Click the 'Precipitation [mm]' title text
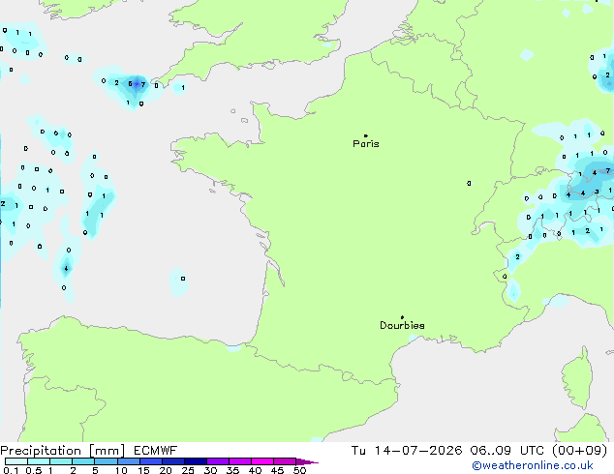This screenshot has height=474, width=614. 63,451
